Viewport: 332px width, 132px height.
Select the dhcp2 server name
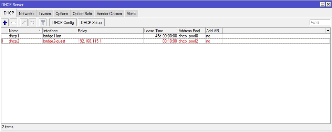pyautogui.click(x=14, y=41)
